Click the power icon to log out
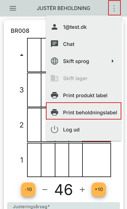127x209 pixels. [x=55, y=129]
